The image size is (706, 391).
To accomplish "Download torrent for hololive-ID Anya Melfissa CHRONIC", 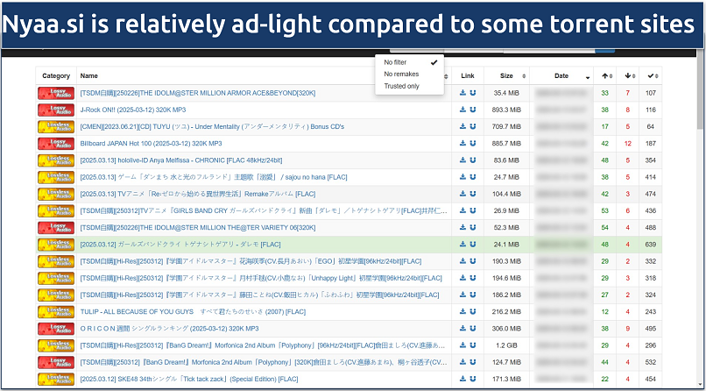I will tap(462, 160).
